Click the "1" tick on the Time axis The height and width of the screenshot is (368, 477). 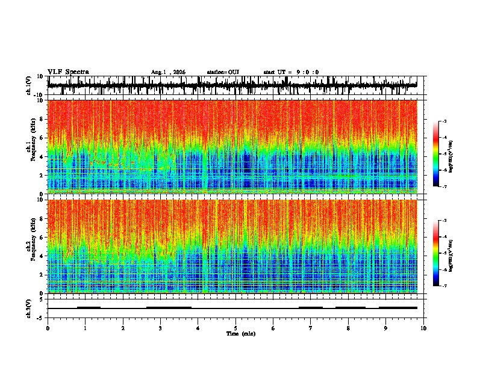coord(85,328)
